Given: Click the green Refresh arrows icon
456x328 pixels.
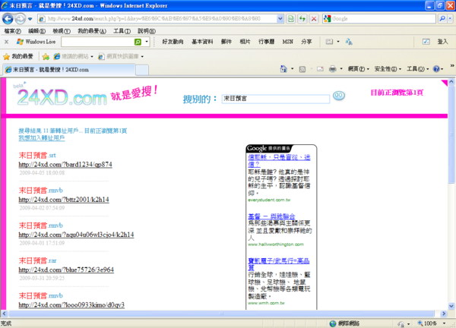Looking at the screenshot, I should click(302, 19).
